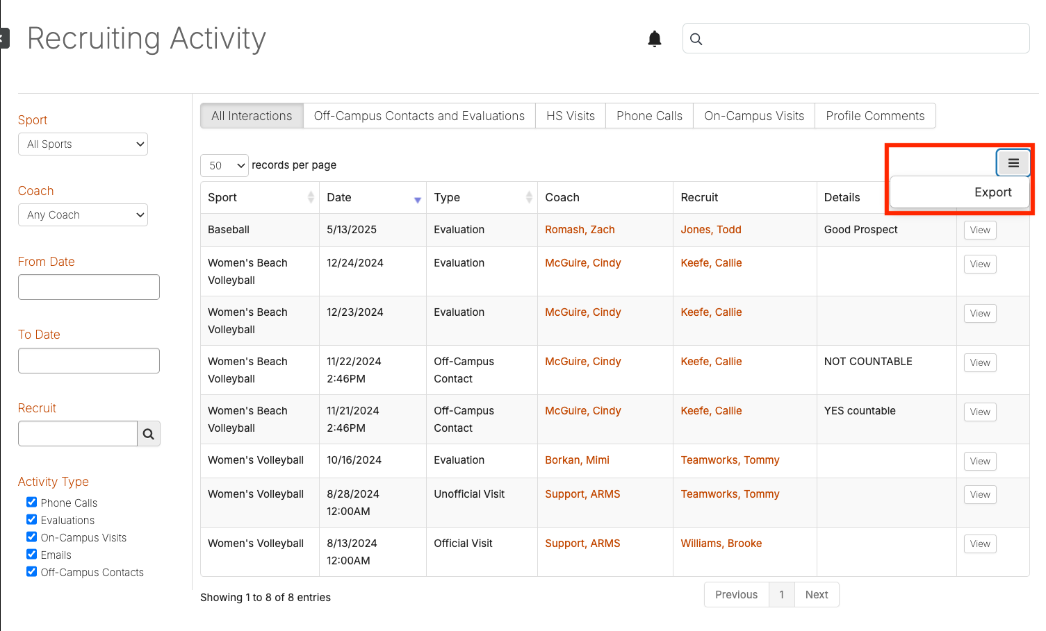The image size is (1046, 631).
Task: View the 8/13/2024 Official Visit record
Action: tap(980, 544)
